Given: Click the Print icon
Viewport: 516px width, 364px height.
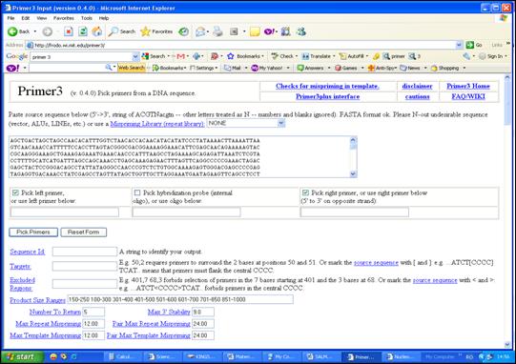Looking at the screenshot, I should pos(217,31).
